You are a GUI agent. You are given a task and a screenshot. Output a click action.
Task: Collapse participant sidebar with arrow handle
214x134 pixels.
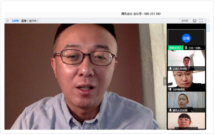[x=165, y=81]
